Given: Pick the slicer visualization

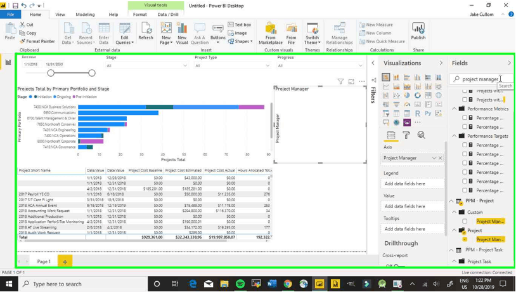Looking at the screenshot, I should point(385,114).
